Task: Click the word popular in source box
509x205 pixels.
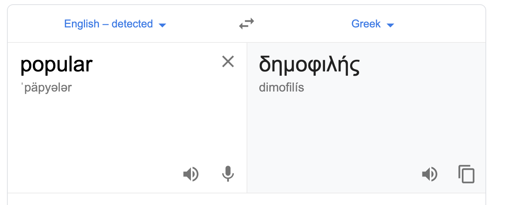Action: pos(56,64)
